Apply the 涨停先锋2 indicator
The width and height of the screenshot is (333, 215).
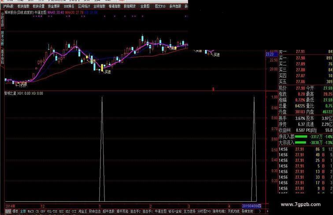click(x=219, y=211)
